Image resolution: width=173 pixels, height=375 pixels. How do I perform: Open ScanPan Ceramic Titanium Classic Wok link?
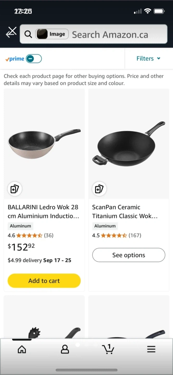pyautogui.click(x=125, y=211)
